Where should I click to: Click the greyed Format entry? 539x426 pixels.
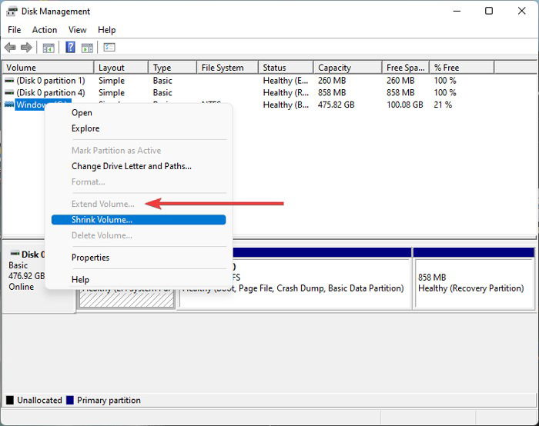pos(139,182)
